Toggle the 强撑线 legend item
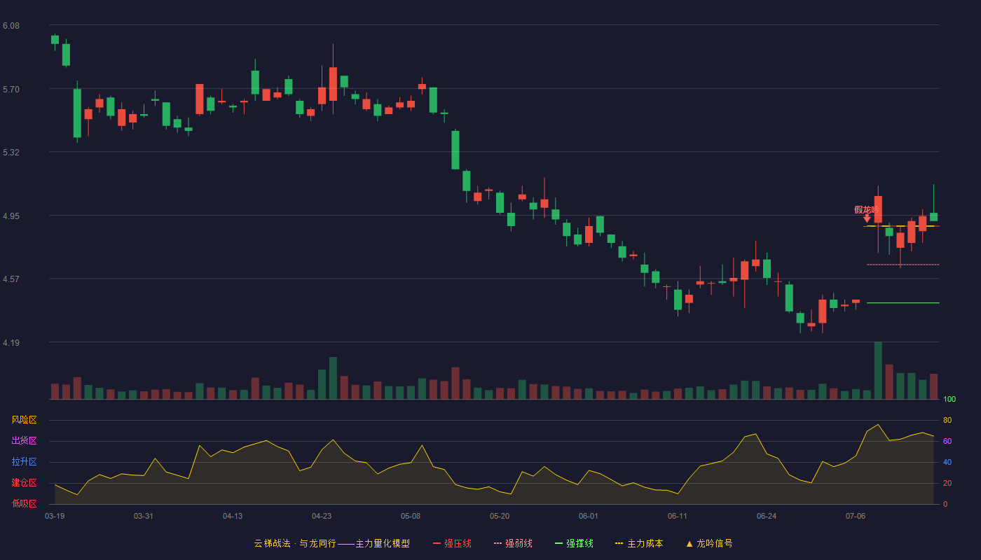981x560 pixels. pyautogui.click(x=574, y=543)
